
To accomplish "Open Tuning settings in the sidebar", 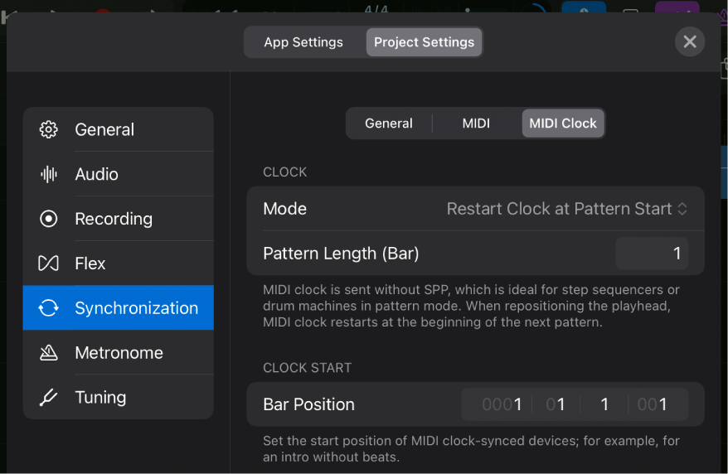I will (x=119, y=397).
